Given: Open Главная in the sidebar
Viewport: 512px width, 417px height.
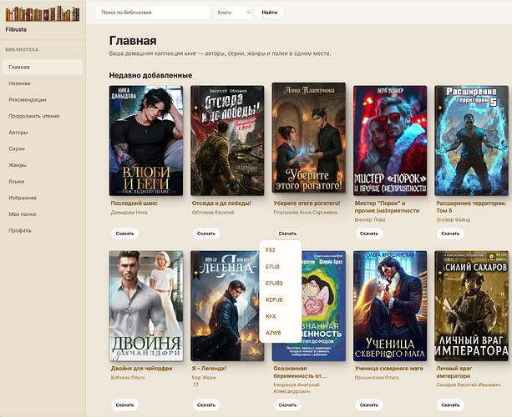Looking at the screenshot, I should pyautogui.click(x=43, y=67).
